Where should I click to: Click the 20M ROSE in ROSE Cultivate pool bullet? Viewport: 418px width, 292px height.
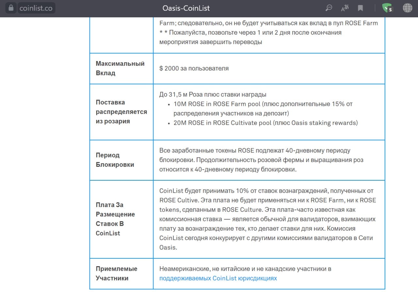[265, 123]
